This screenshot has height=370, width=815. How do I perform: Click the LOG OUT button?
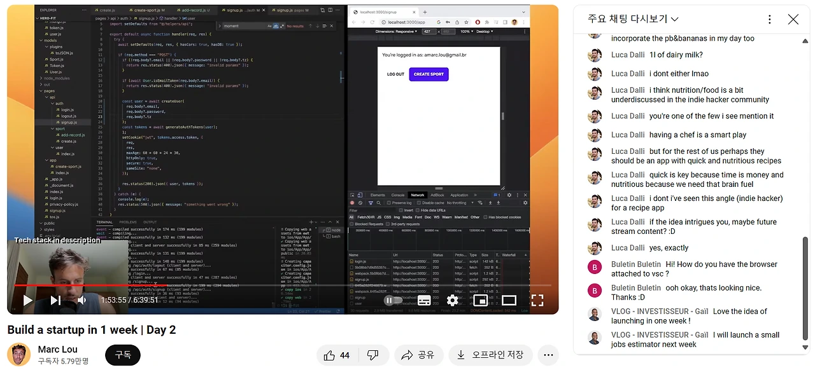(x=395, y=74)
